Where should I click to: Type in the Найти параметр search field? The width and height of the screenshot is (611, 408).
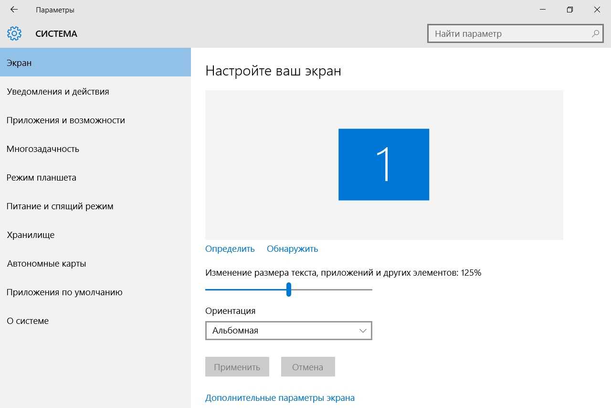pyautogui.click(x=508, y=34)
